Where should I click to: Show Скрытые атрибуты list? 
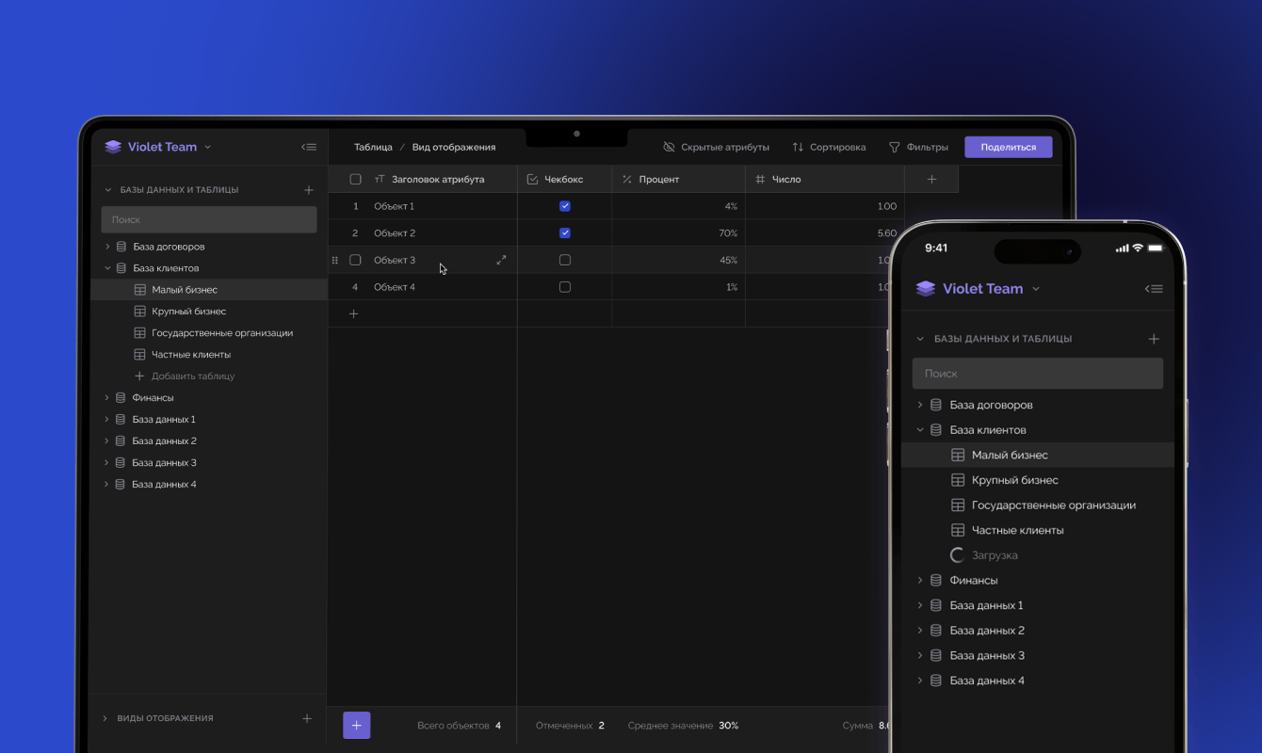pos(716,147)
